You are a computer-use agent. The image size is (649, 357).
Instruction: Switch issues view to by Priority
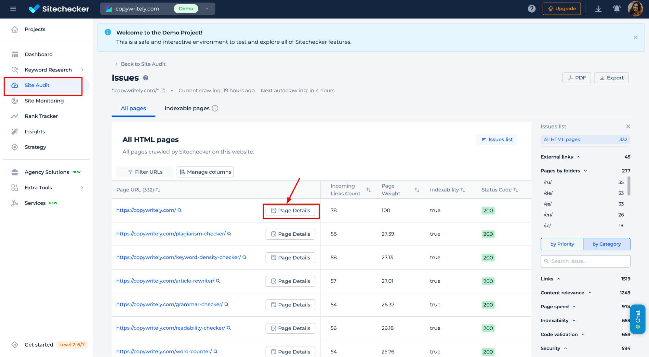[x=562, y=244]
